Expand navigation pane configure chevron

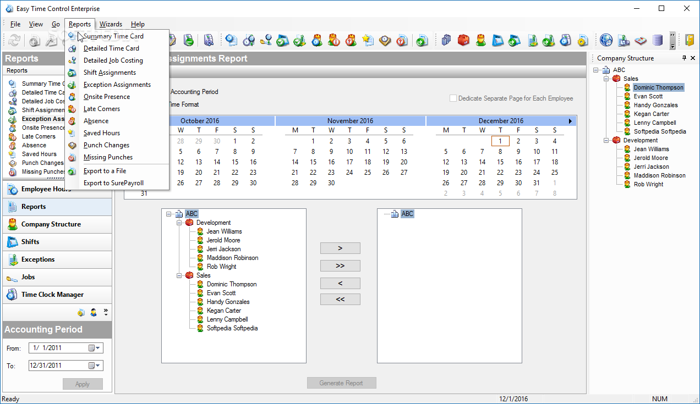[106, 312]
